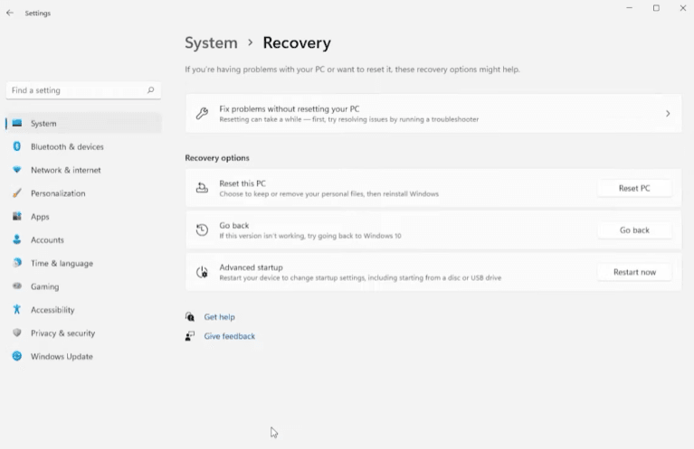
Task: Open the Get help link
Action: point(219,317)
